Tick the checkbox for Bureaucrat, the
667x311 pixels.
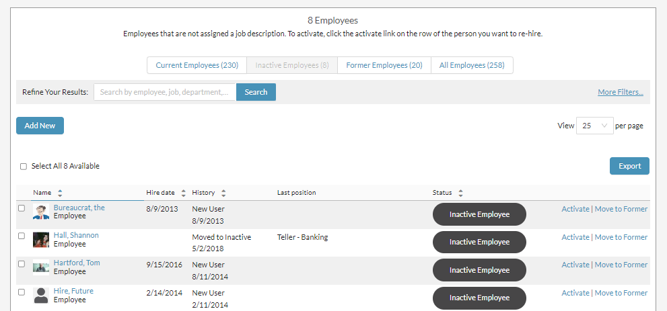pyautogui.click(x=22, y=208)
